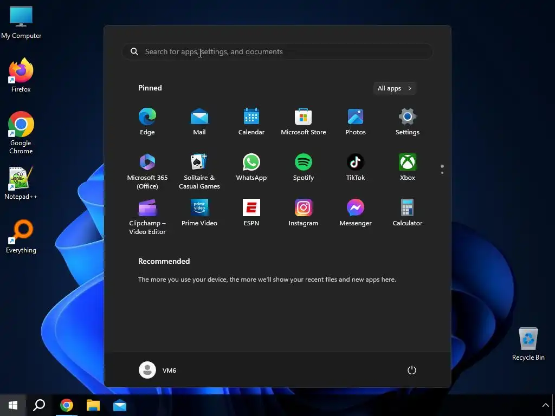The height and width of the screenshot is (416, 555).
Task: Open the pinned Mail app
Action: point(199,122)
